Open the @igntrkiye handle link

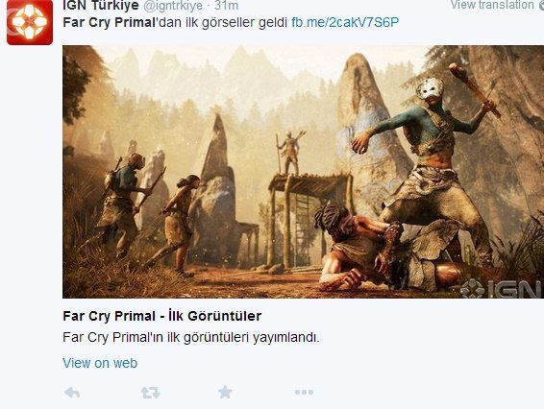coord(172,5)
